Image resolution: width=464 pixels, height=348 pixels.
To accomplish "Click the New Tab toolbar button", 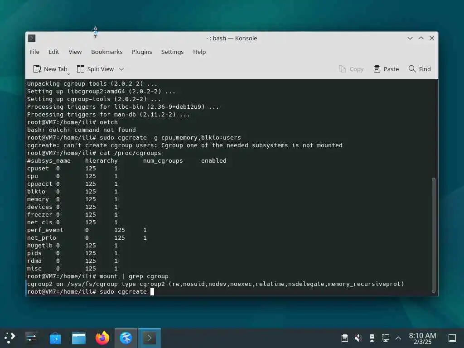I will coord(50,69).
